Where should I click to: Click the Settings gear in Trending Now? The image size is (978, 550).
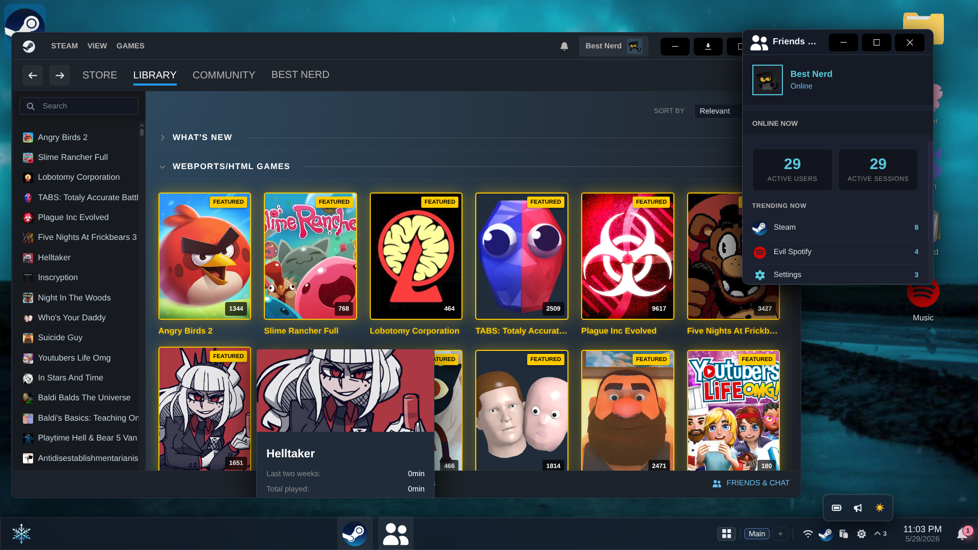[x=760, y=275]
